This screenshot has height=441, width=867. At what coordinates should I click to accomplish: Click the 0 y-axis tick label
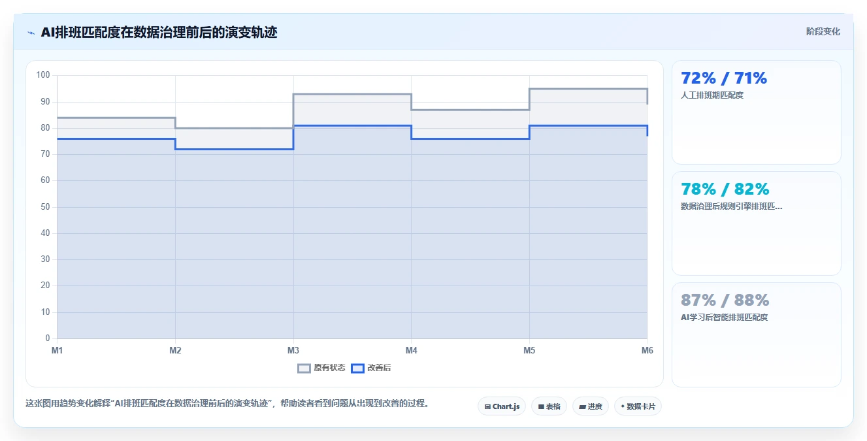48,338
